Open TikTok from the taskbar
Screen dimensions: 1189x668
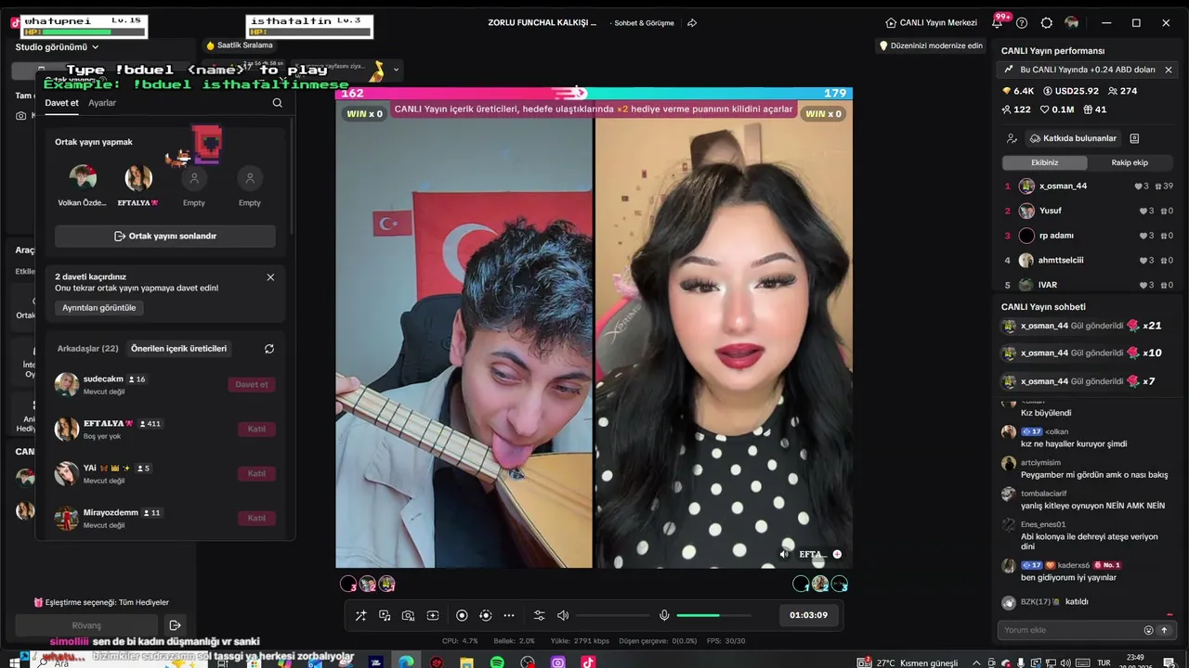pos(588,662)
